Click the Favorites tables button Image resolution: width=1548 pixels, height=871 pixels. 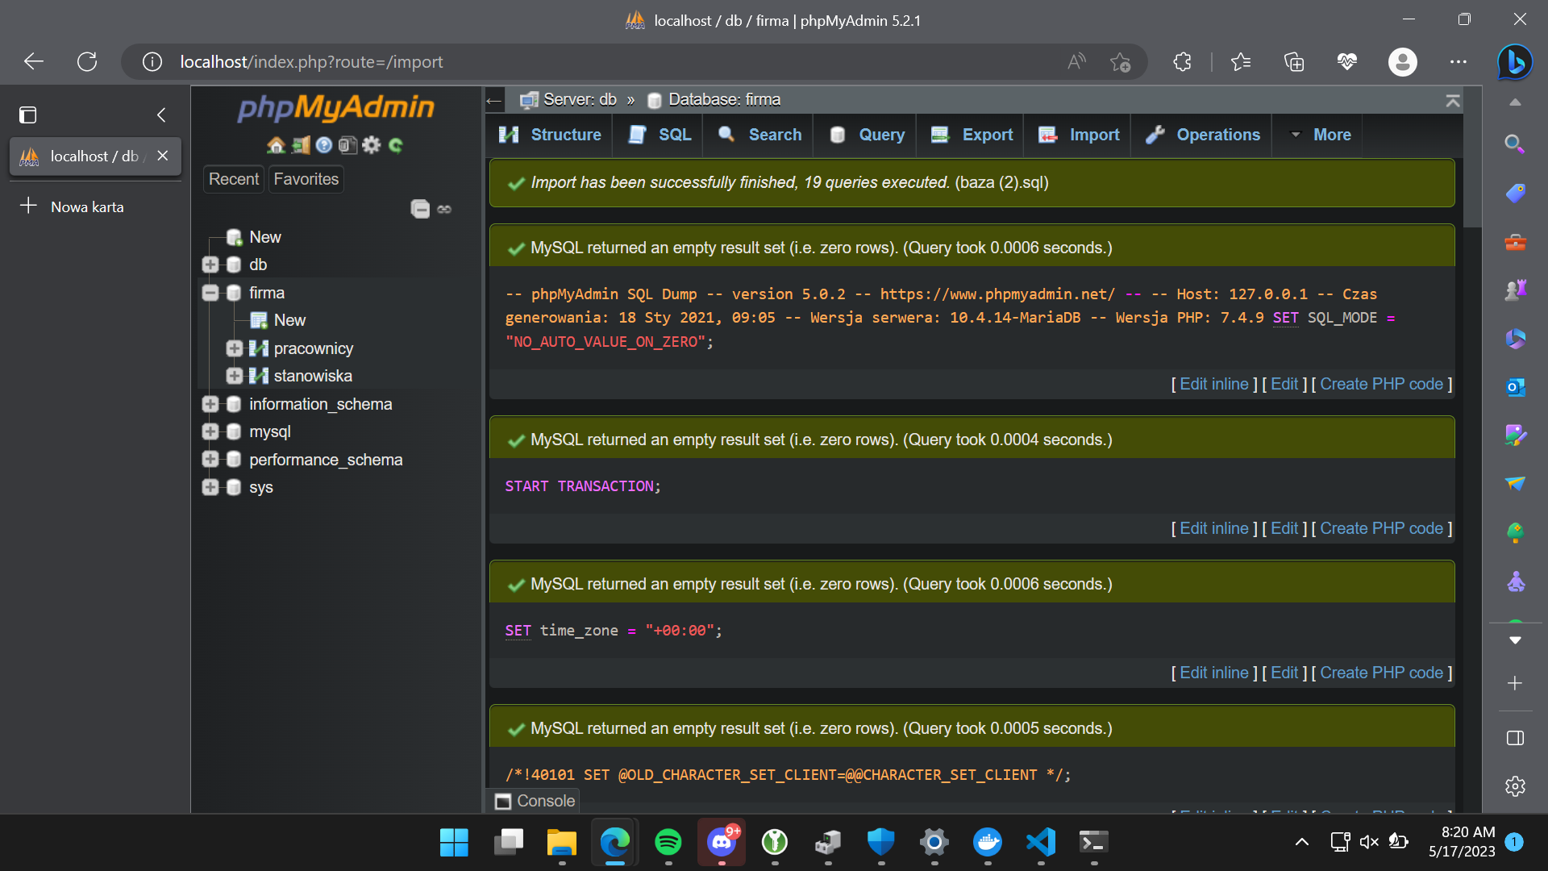(306, 179)
